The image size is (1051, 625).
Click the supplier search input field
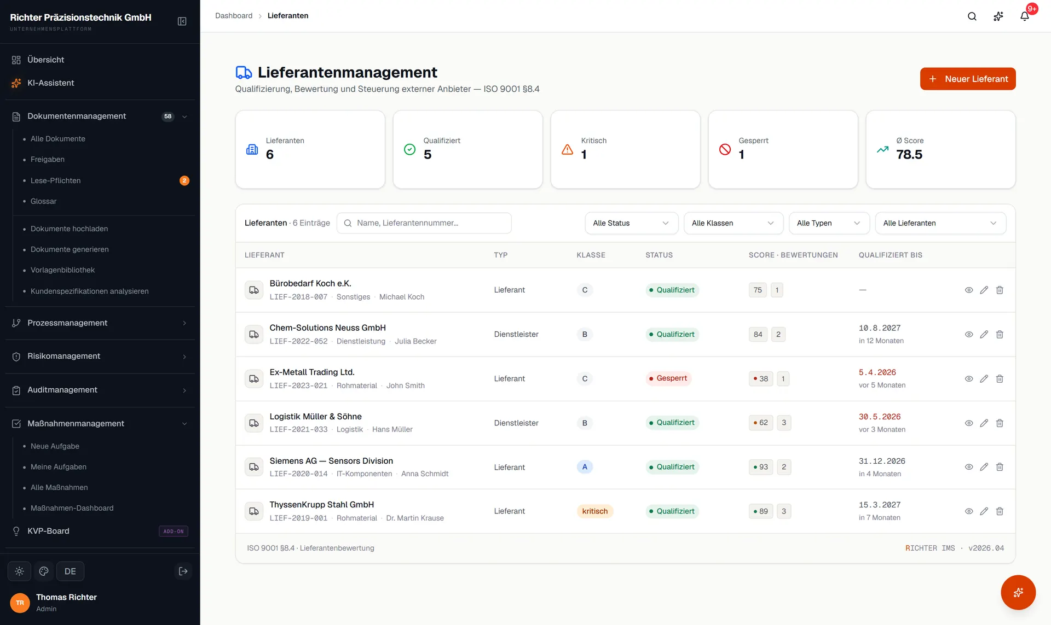[x=424, y=223]
